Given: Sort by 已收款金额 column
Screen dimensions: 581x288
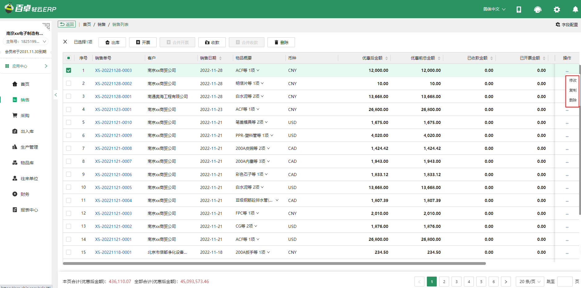Looking at the screenshot, I should click(x=491, y=58).
